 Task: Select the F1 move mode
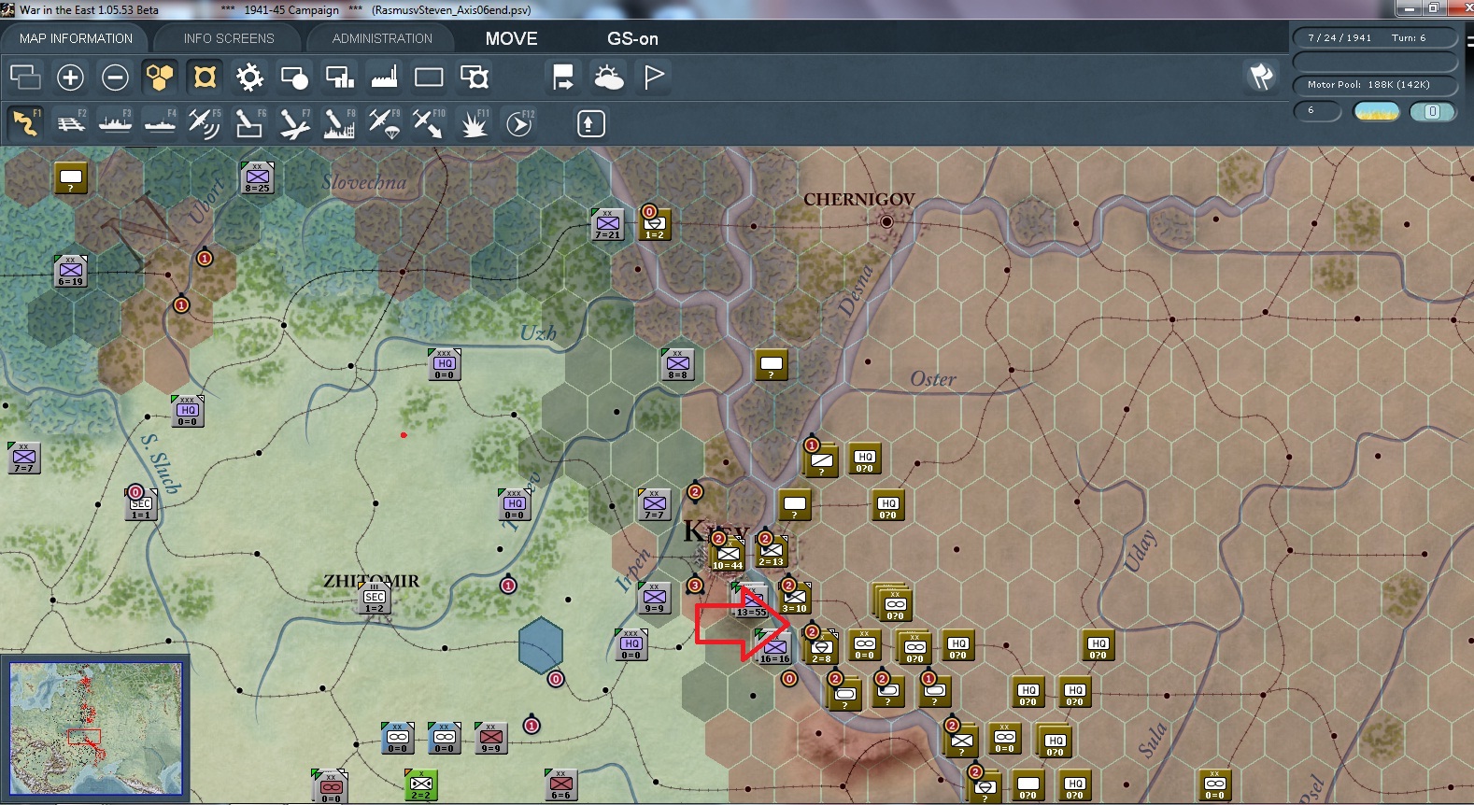tap(25, 123)
